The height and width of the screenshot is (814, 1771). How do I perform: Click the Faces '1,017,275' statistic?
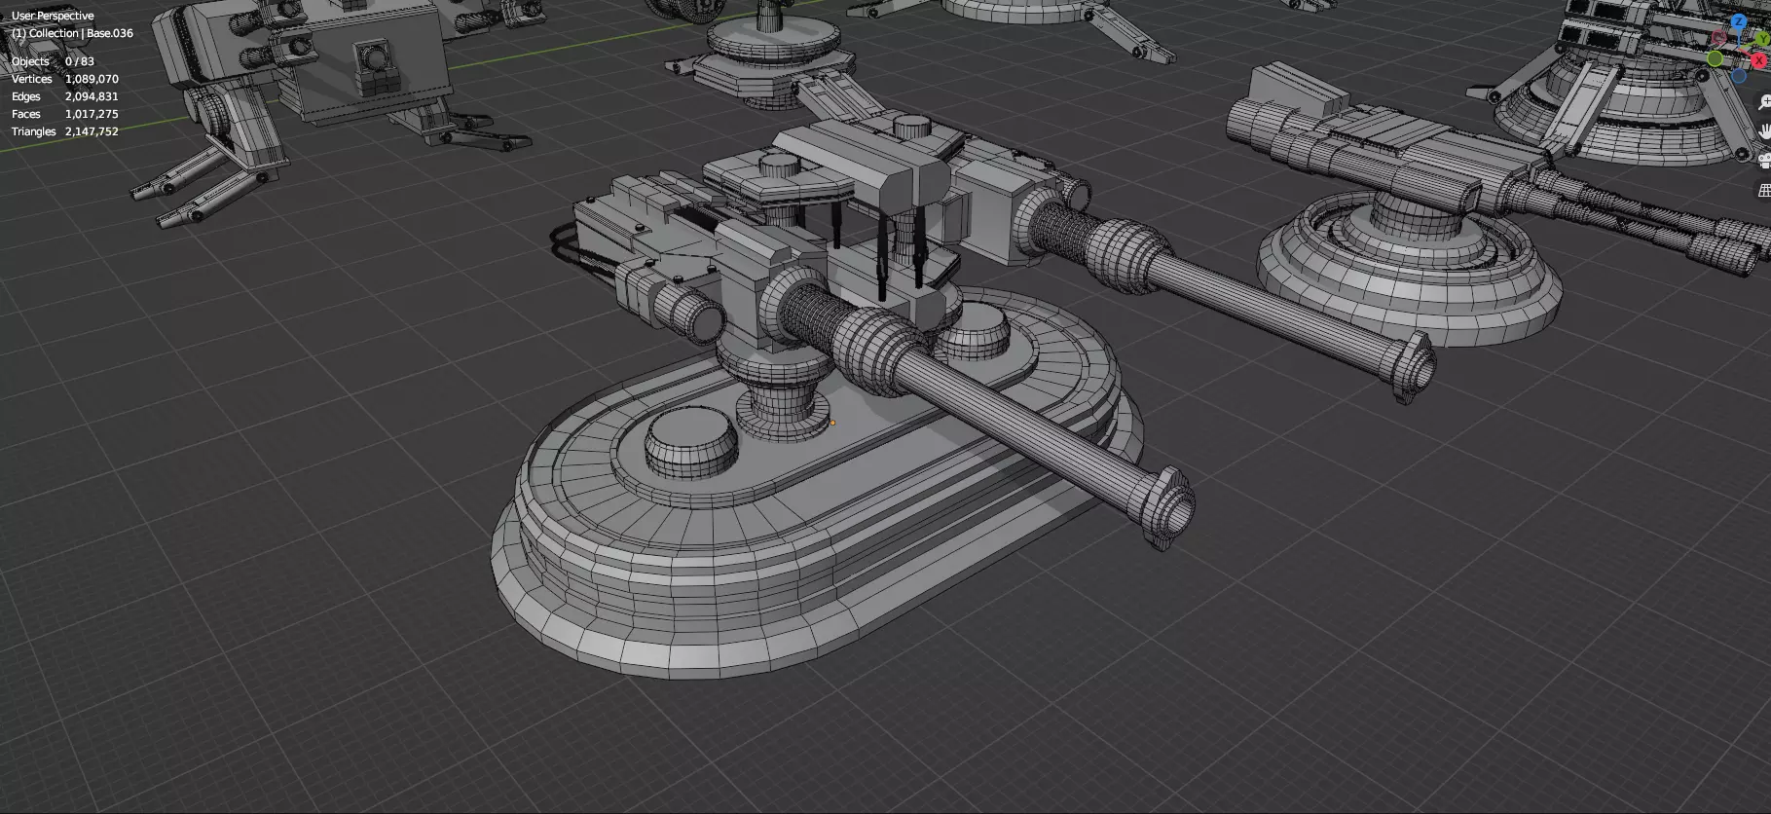[92, 114]
